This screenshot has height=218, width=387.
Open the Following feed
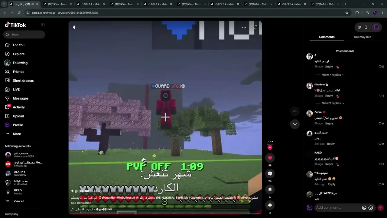(x=20, y=63)
